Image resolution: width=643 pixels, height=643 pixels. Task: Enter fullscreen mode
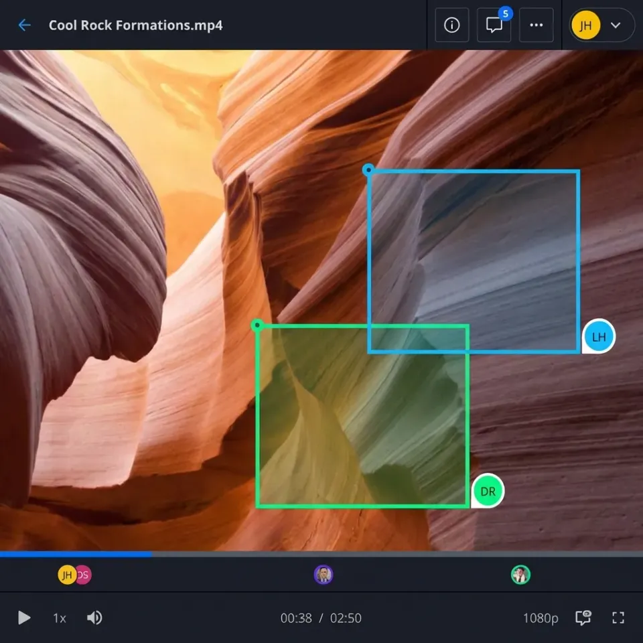click(618, 618)
